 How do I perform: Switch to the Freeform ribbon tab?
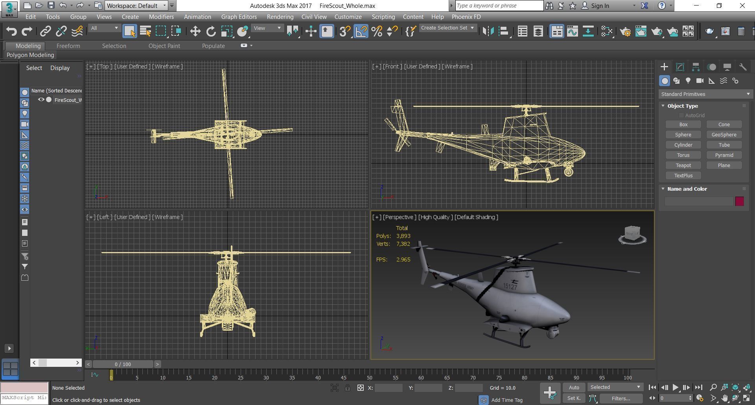[x=68, y=46]
